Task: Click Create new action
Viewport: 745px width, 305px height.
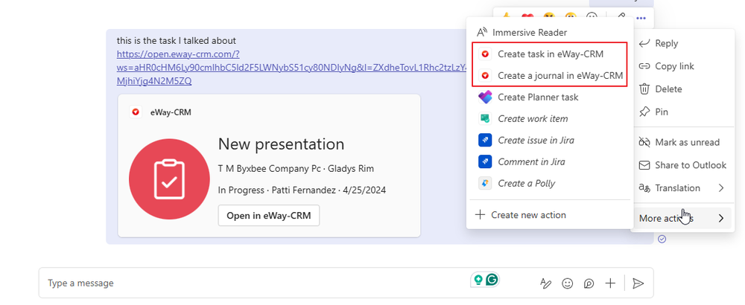Action: (527, 215)
